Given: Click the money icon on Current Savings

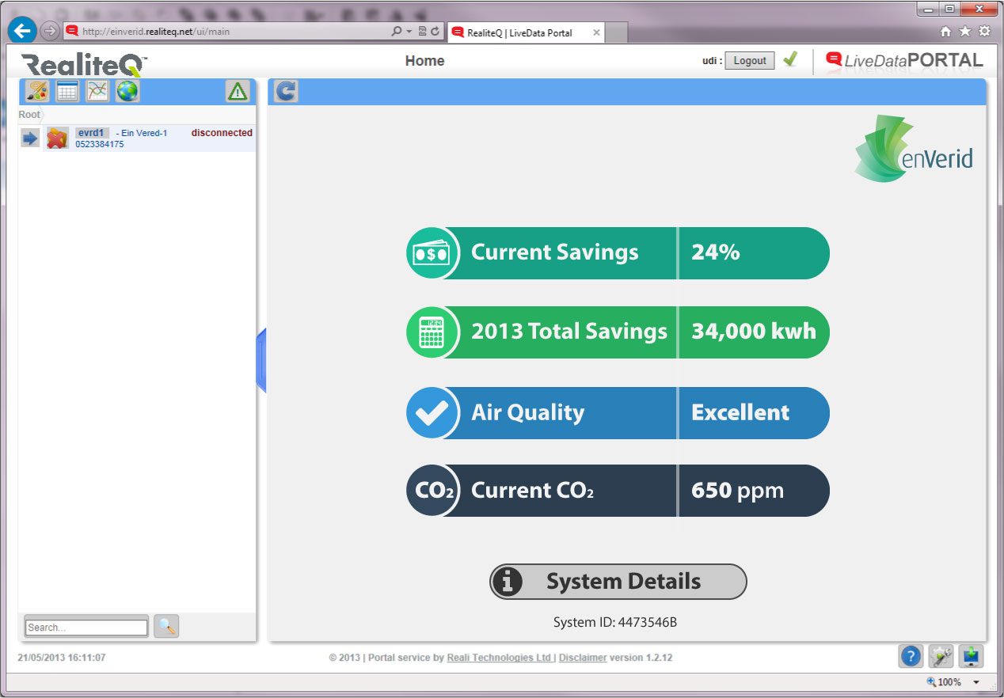Looking at the screenshot, I should tap(432, 253).
